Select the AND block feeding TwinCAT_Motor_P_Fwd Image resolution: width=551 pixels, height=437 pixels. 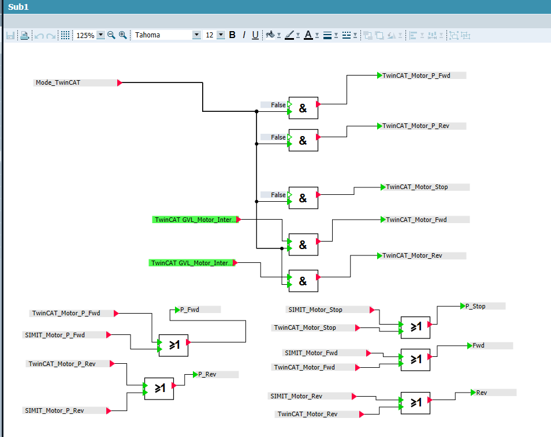click(x=303, y=108)
